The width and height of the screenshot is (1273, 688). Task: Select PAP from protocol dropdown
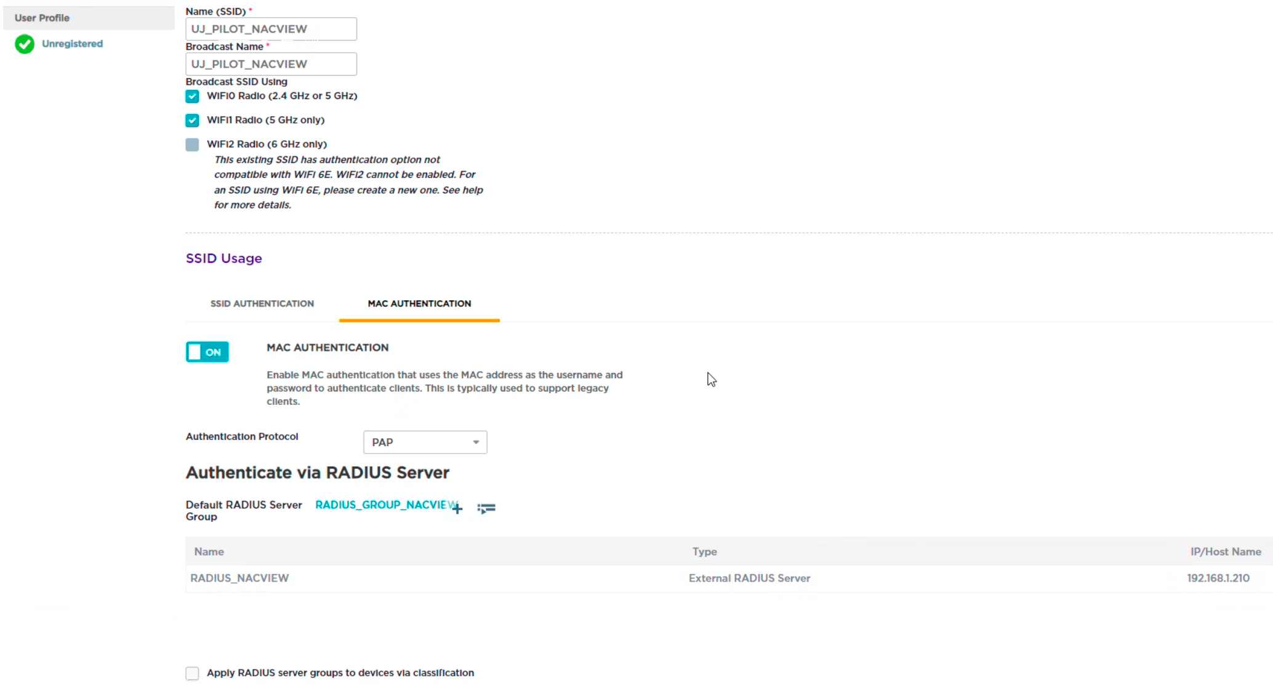coord(425,441)
